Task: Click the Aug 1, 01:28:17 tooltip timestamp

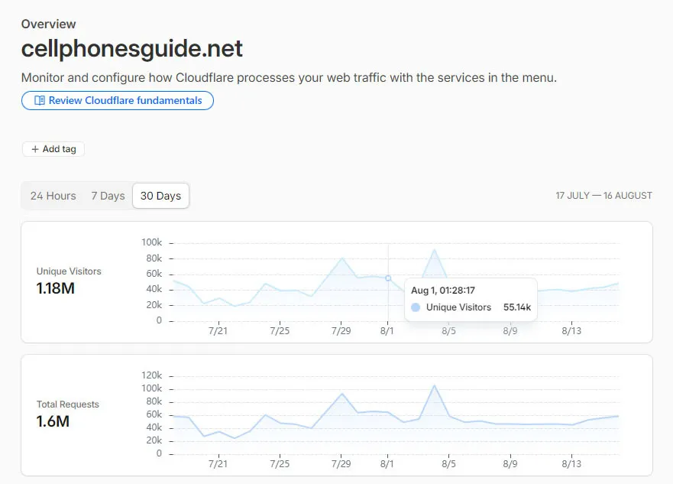Action: click(x=443, y=291)
